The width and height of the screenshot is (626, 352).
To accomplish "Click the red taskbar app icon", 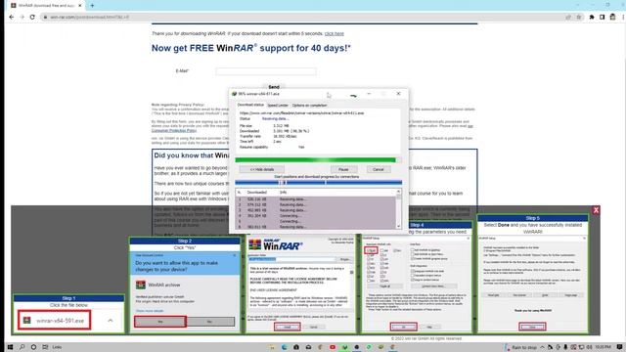I will point(333,347).
